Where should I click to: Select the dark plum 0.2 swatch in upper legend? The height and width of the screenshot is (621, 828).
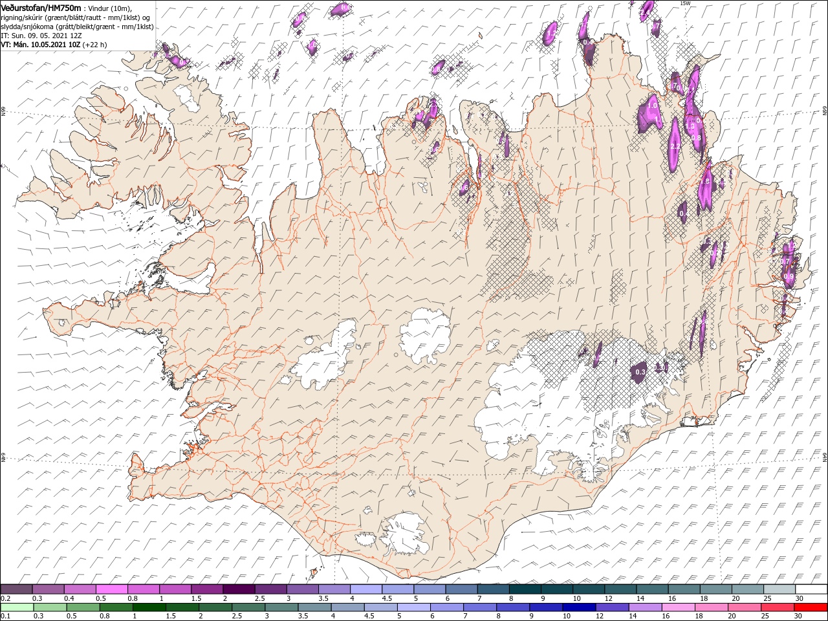(x=17, y=589)
